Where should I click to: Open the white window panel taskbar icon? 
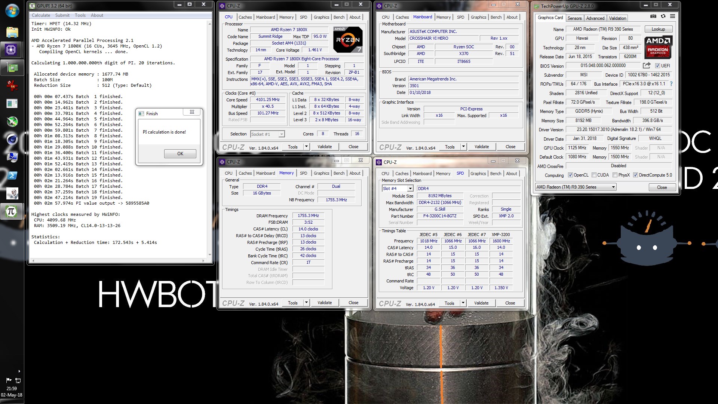[12, 104]
